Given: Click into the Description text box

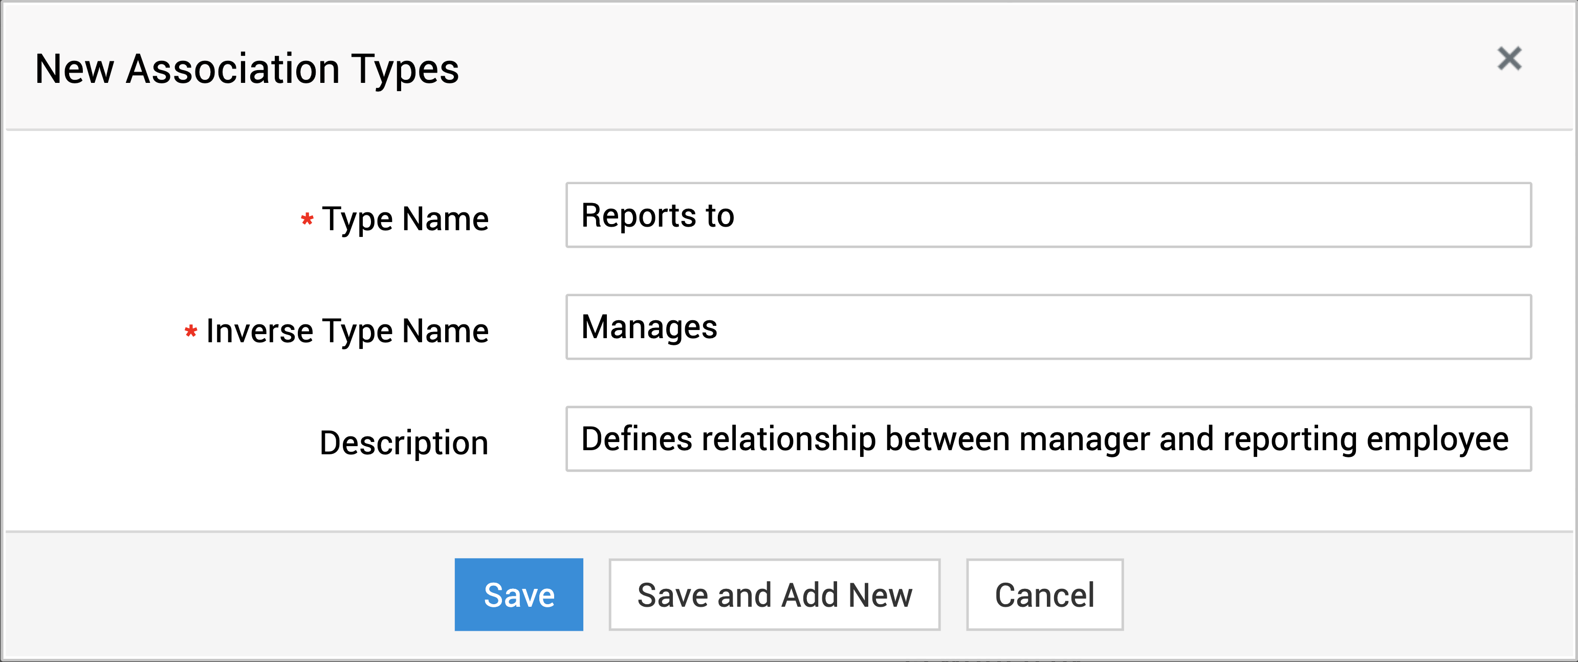Looking at the screenshot, I should [1047, 438].
